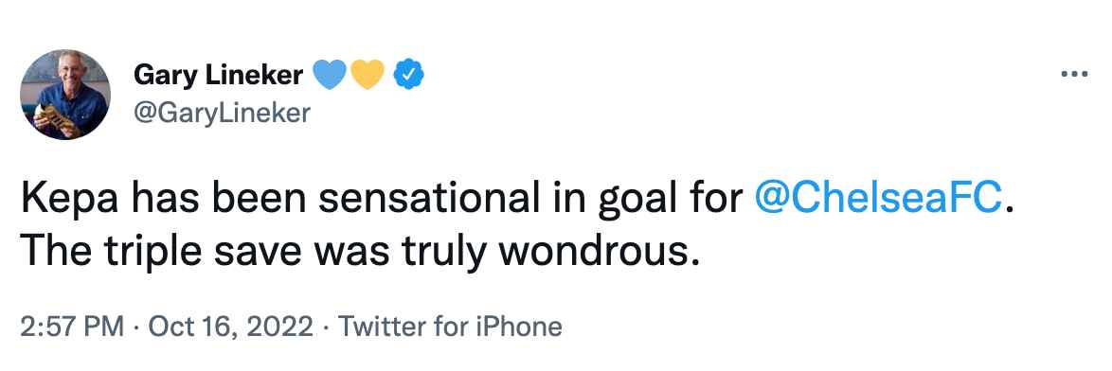Open the three-dot more options menu
This screenshot has height=371, width=1112.
pos(1074,75)
